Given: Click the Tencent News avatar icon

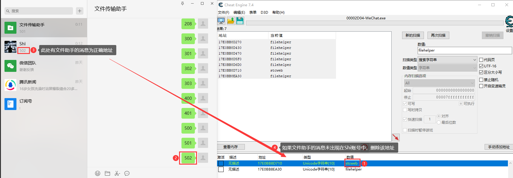Looking at the screenshot, I should click(10, 85).
